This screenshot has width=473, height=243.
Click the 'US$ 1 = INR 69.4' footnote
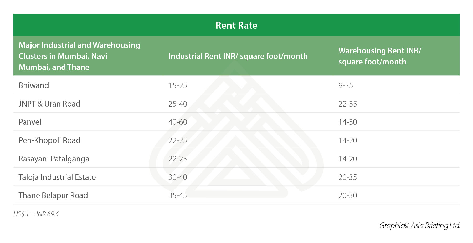coord(36,214)
